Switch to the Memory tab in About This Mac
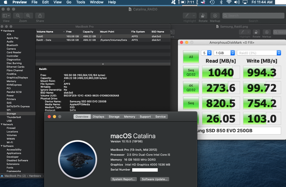This screenshot has height=187, width=286. pyautogui.click(x=130, y=117)
